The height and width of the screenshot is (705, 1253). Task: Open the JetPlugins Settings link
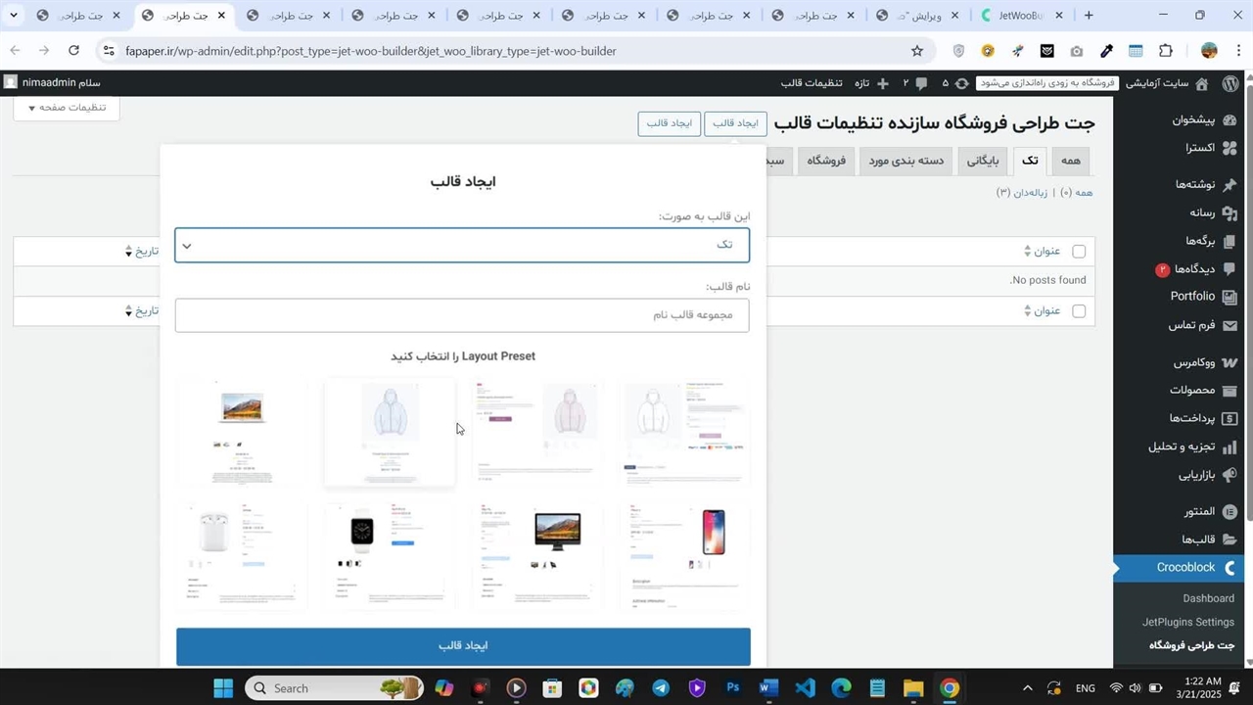[1187, 622]
